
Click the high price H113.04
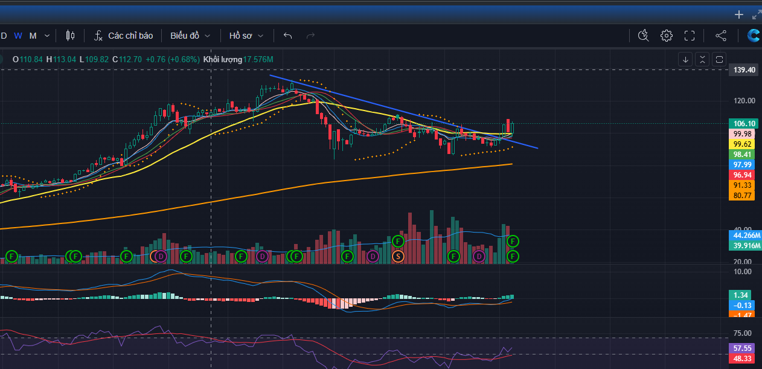61,59
